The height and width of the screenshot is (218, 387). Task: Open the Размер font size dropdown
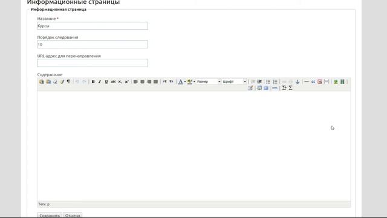208,82
